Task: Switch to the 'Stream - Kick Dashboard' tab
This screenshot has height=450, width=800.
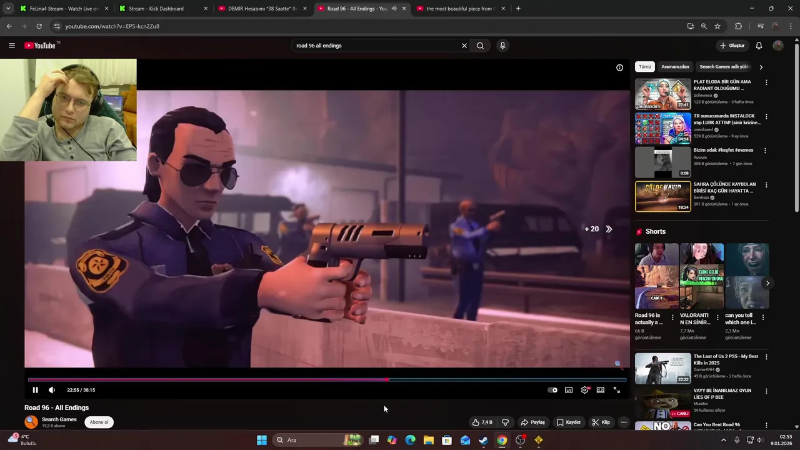Action: tap(162, 9)
